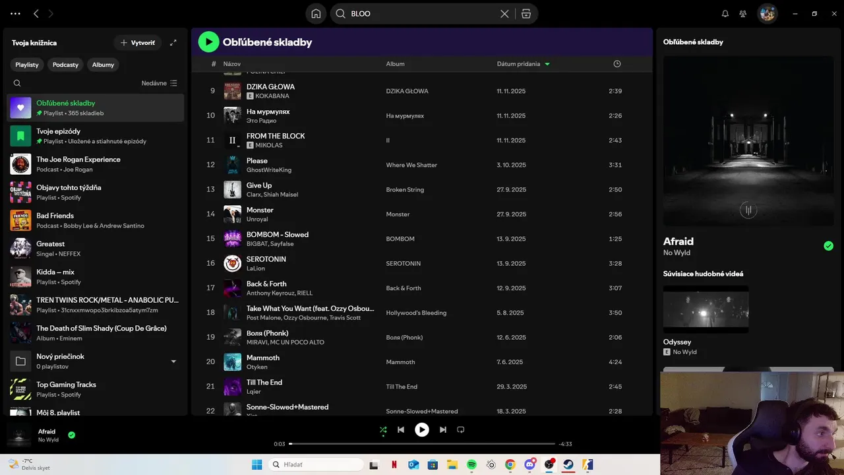Open Discord from the taskbar
The width and height of the screenshot is (844, 475).
529,464
